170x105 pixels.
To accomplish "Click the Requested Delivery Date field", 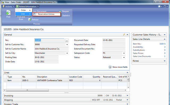I will tap(114, 44).
